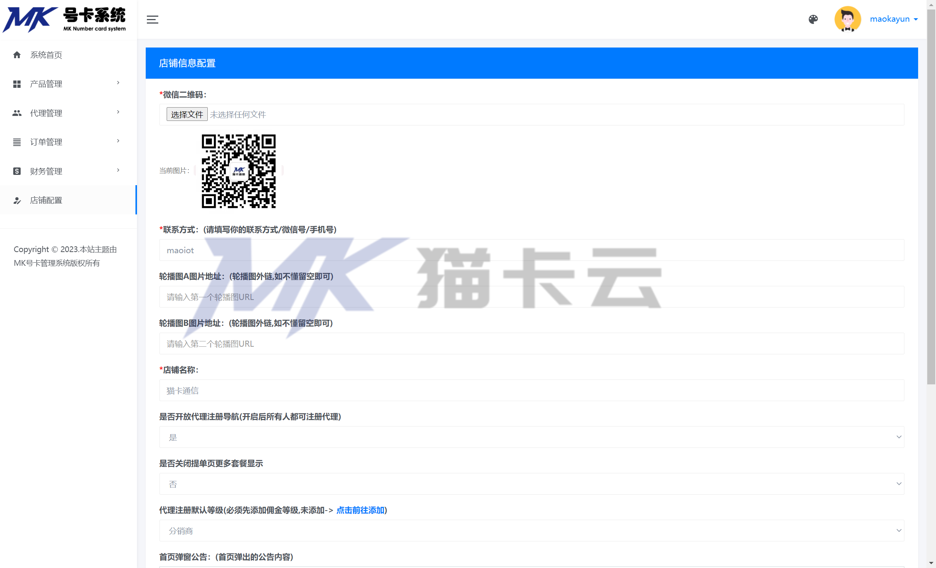Click the 店铺信息配置 panel header

(x=532, y=63)
